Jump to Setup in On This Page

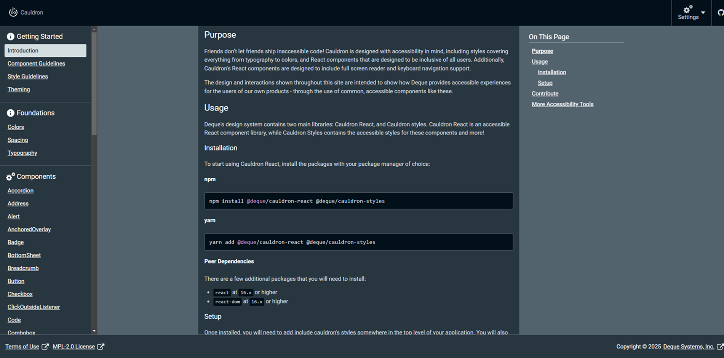(x=545, y=83)
